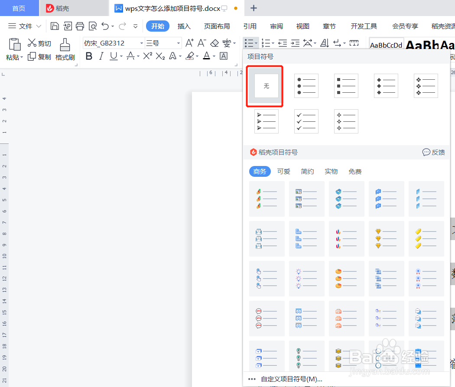Image resolution: width=455 pixels, height=387 pixels.
Task: Select the eraser formatting icon
Action: [214, 43]
